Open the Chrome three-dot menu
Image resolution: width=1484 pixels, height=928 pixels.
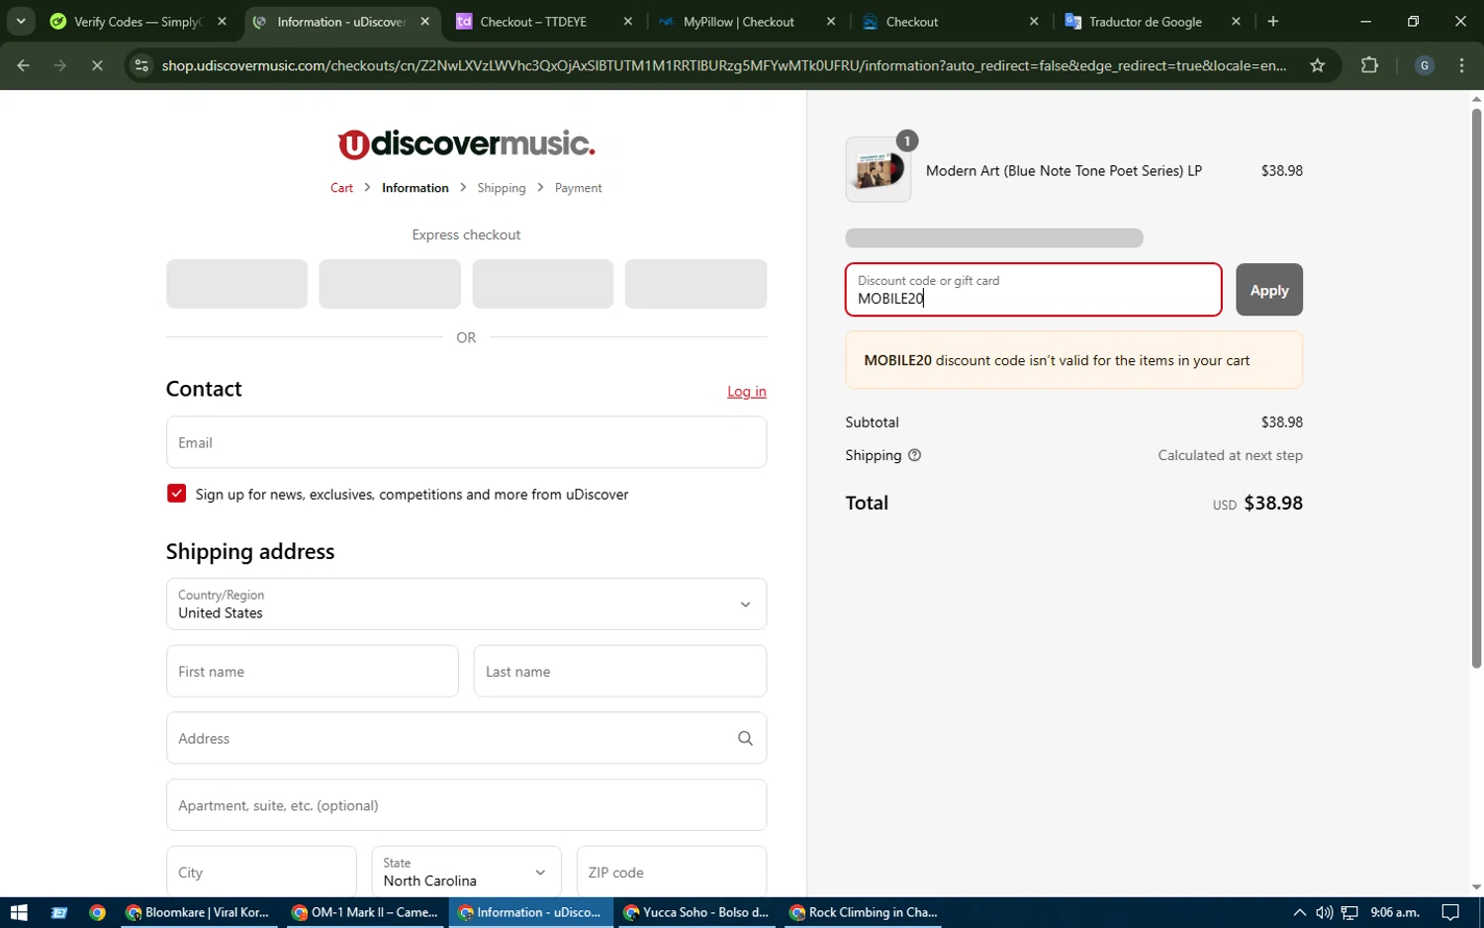click(1462, 65)
